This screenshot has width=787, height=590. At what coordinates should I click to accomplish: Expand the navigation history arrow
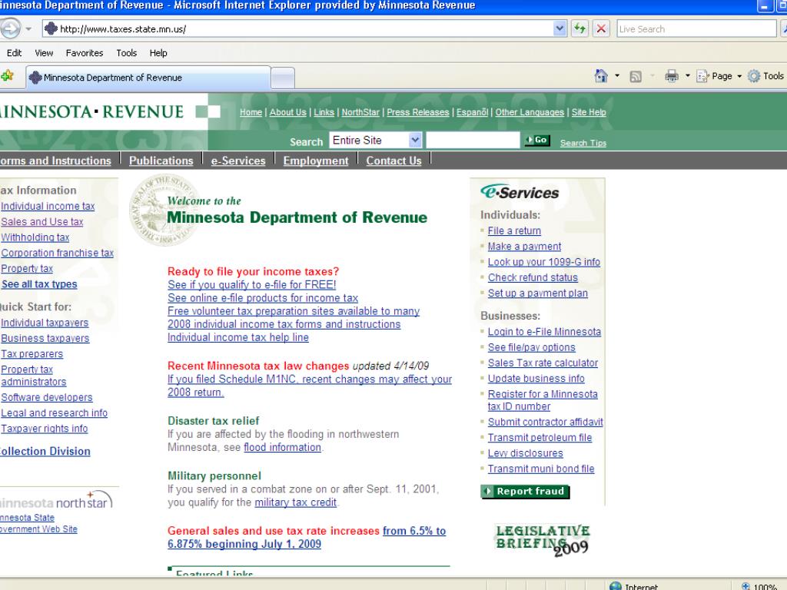pos(28,28)
